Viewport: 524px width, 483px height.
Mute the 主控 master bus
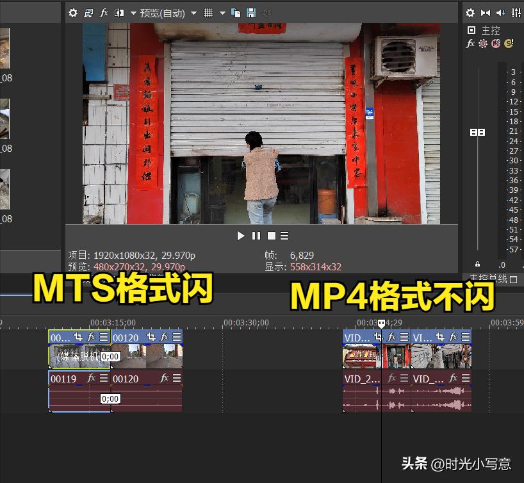(x=496, y=44)
